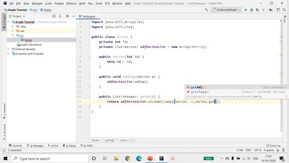
Task: Open the Navigate menu
Action: coord(37,3)
